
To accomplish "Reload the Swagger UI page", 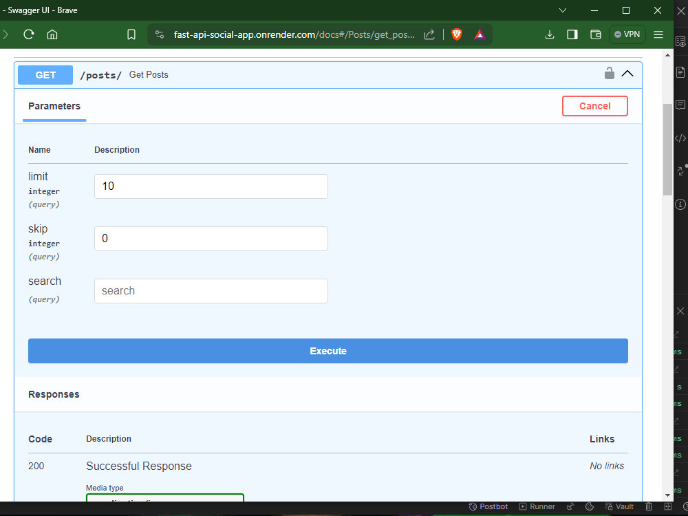I will [x=29, y=34].
